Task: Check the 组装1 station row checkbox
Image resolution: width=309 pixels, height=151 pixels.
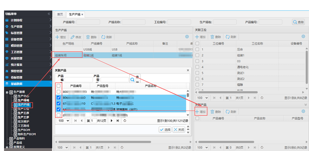Action: tap(197, 55)
